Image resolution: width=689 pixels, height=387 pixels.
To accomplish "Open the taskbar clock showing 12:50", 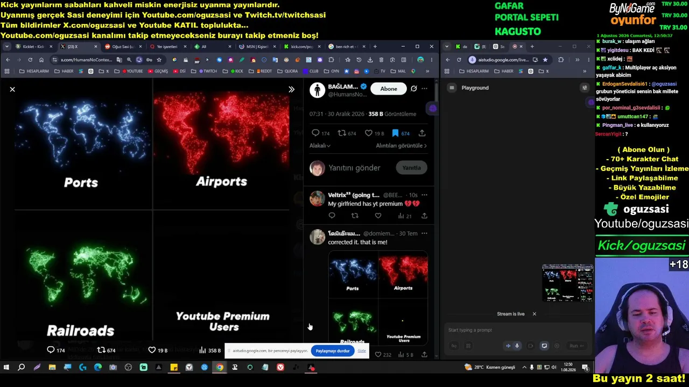I will 568,368.
